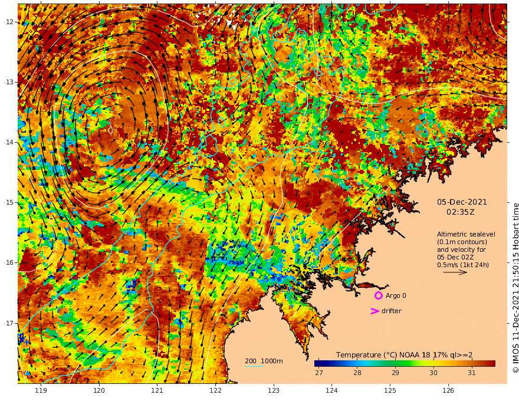Click longitude label 126 on bottom axis
The height and width of the screenshot is (401, 519).
(x=448, y=391)
